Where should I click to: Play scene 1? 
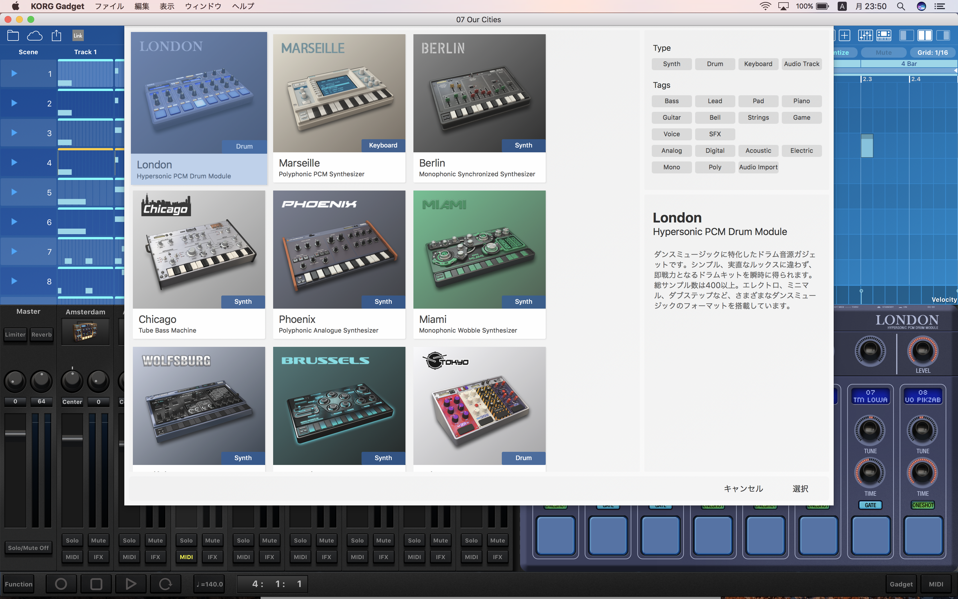(x=14, y=73)
